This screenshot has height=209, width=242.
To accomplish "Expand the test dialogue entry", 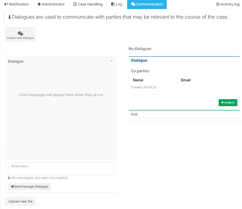I will click(x=135, y=114).
